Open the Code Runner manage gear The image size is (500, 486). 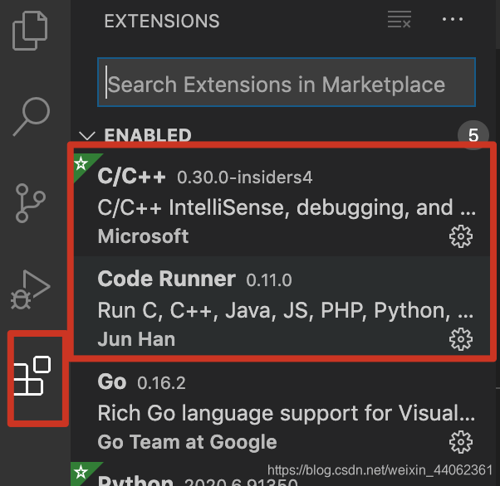click(460, 338)
